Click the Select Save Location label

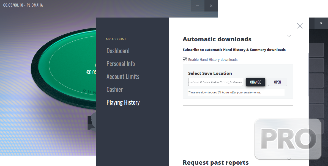(x=210, y=73)
